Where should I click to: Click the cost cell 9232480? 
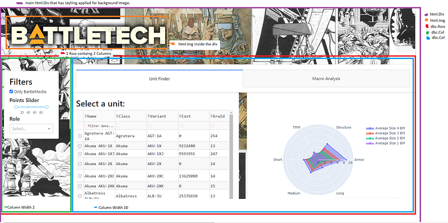194,146
